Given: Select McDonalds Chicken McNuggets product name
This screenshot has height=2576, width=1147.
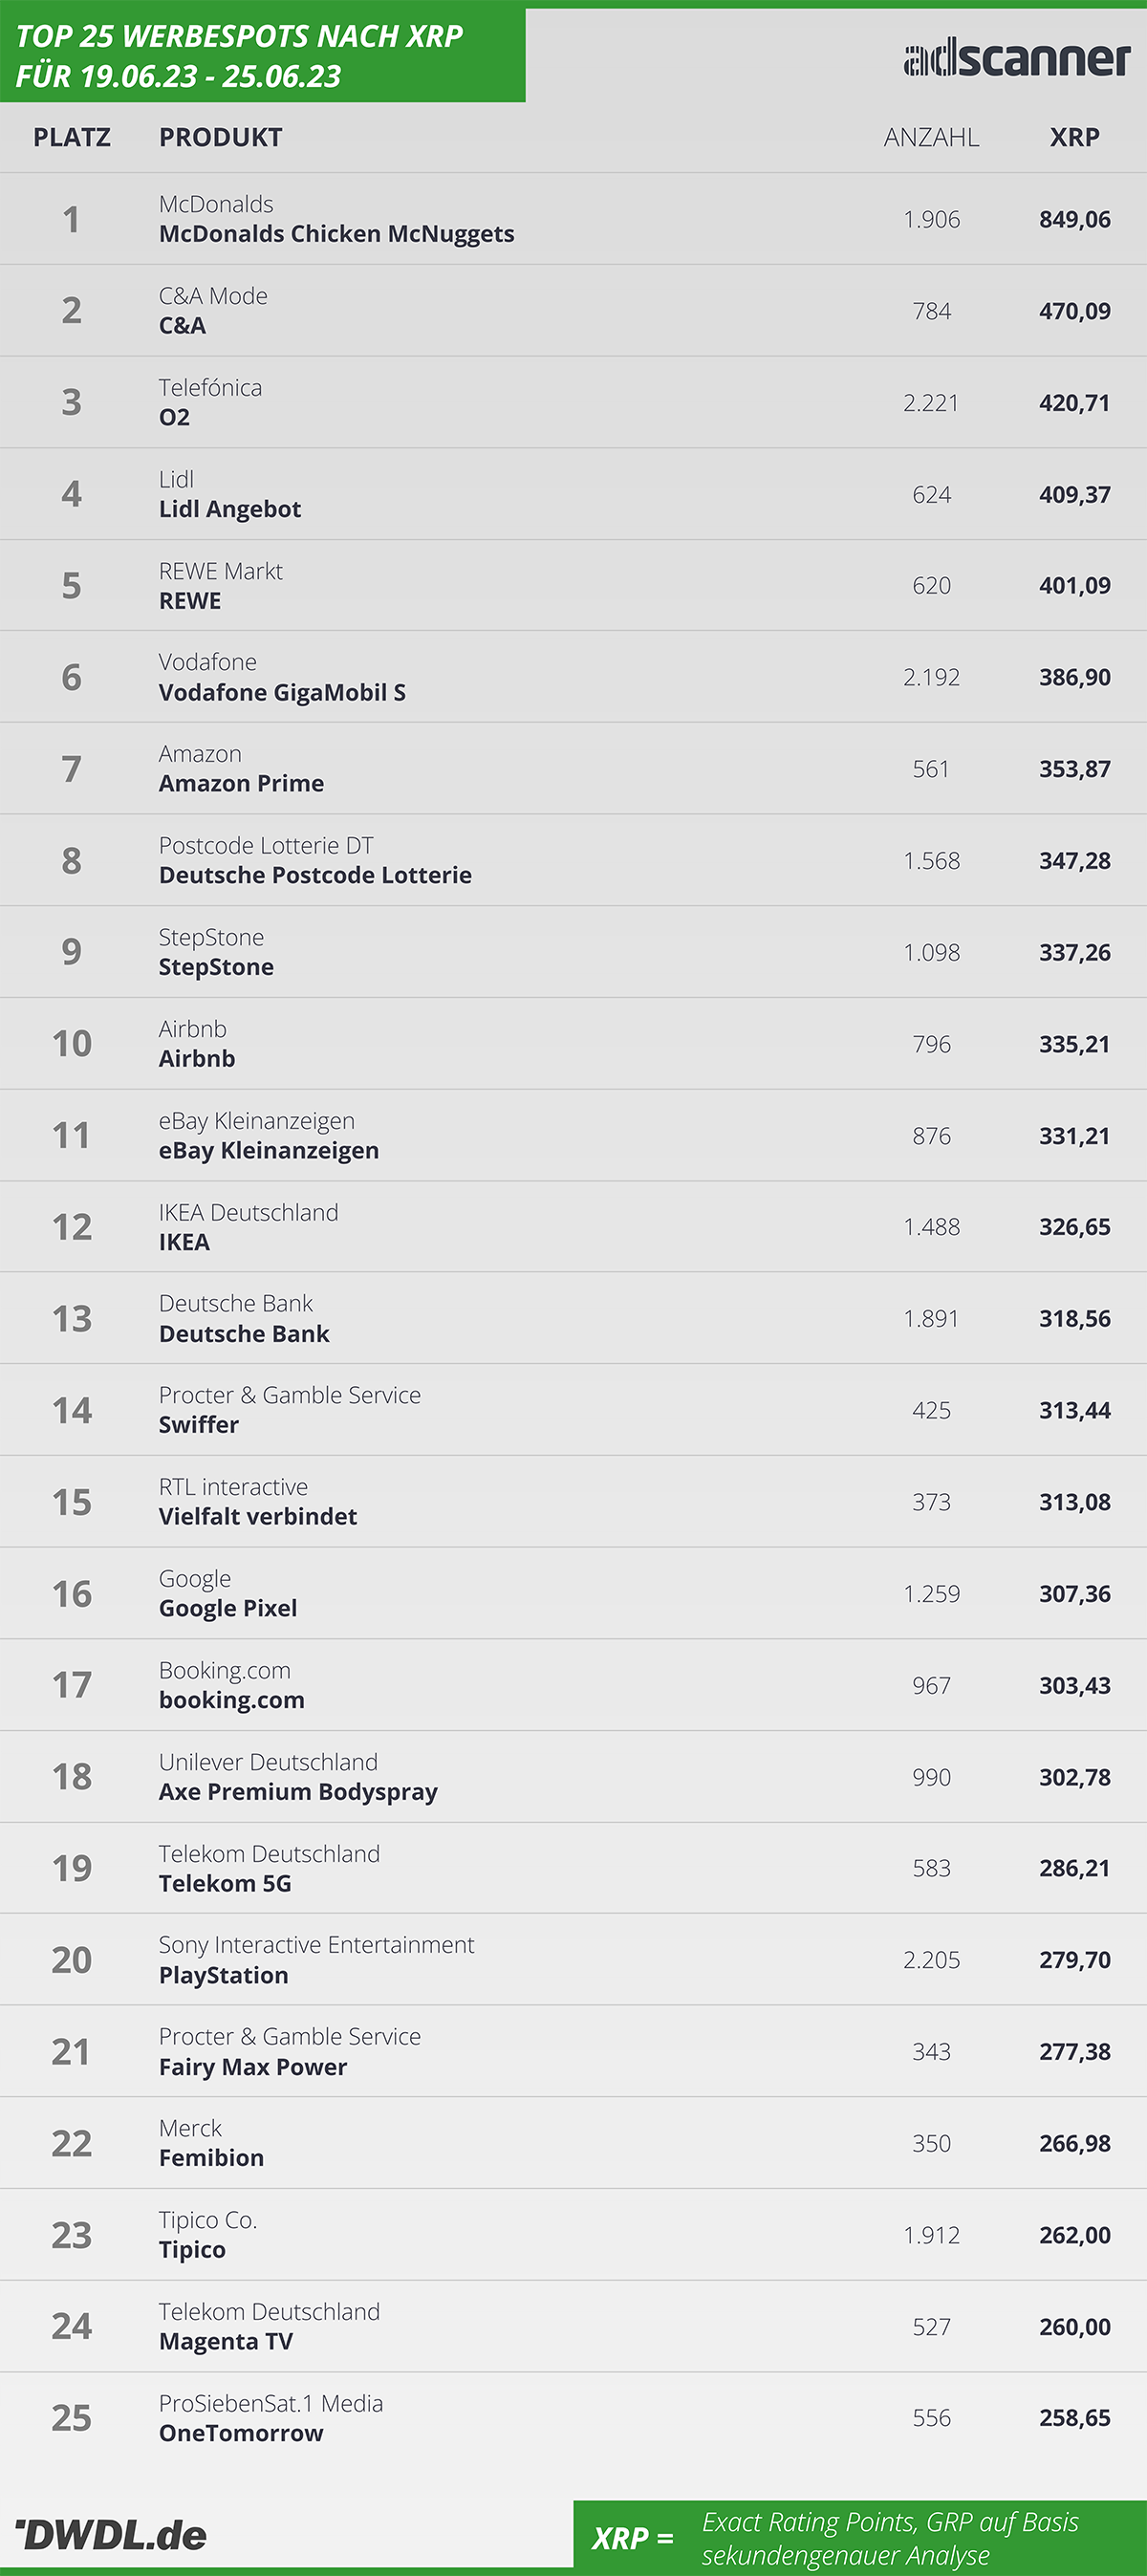Looking at the screenshot, I should point(337,234).
